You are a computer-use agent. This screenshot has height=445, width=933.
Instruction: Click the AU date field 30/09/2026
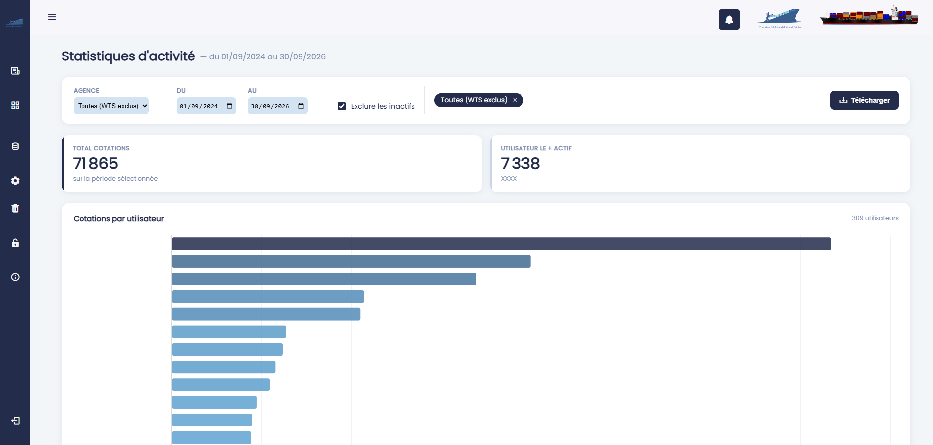pyautogui.click(x=278, y=106)
